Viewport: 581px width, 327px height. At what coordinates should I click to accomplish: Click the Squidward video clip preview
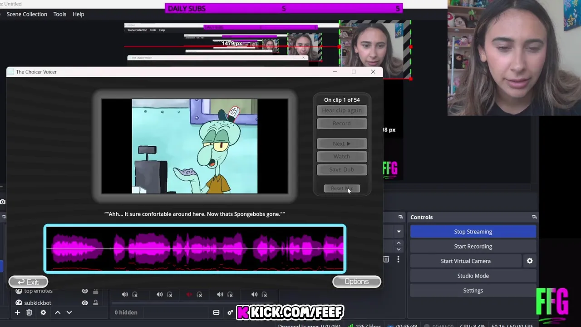pos(195,146)
